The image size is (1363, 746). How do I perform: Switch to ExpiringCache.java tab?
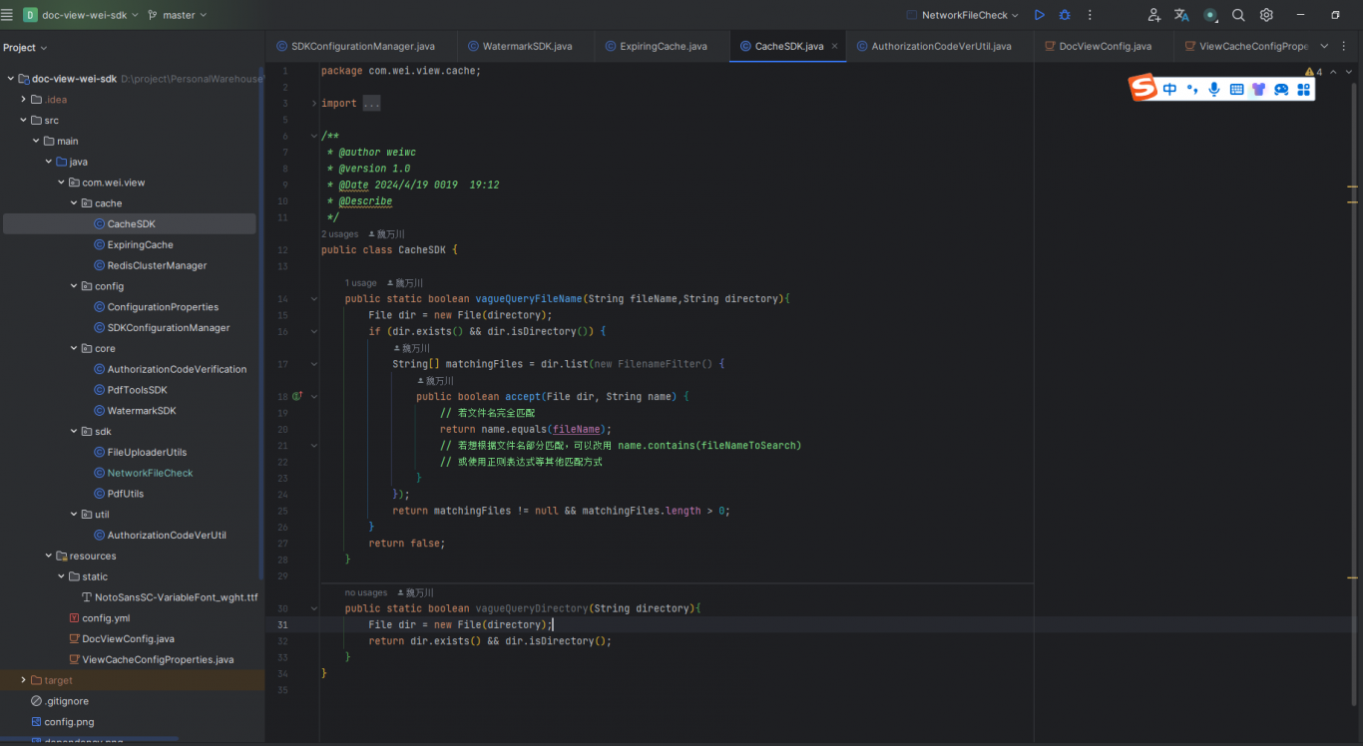pyautogui.click(x=664, y=46)
